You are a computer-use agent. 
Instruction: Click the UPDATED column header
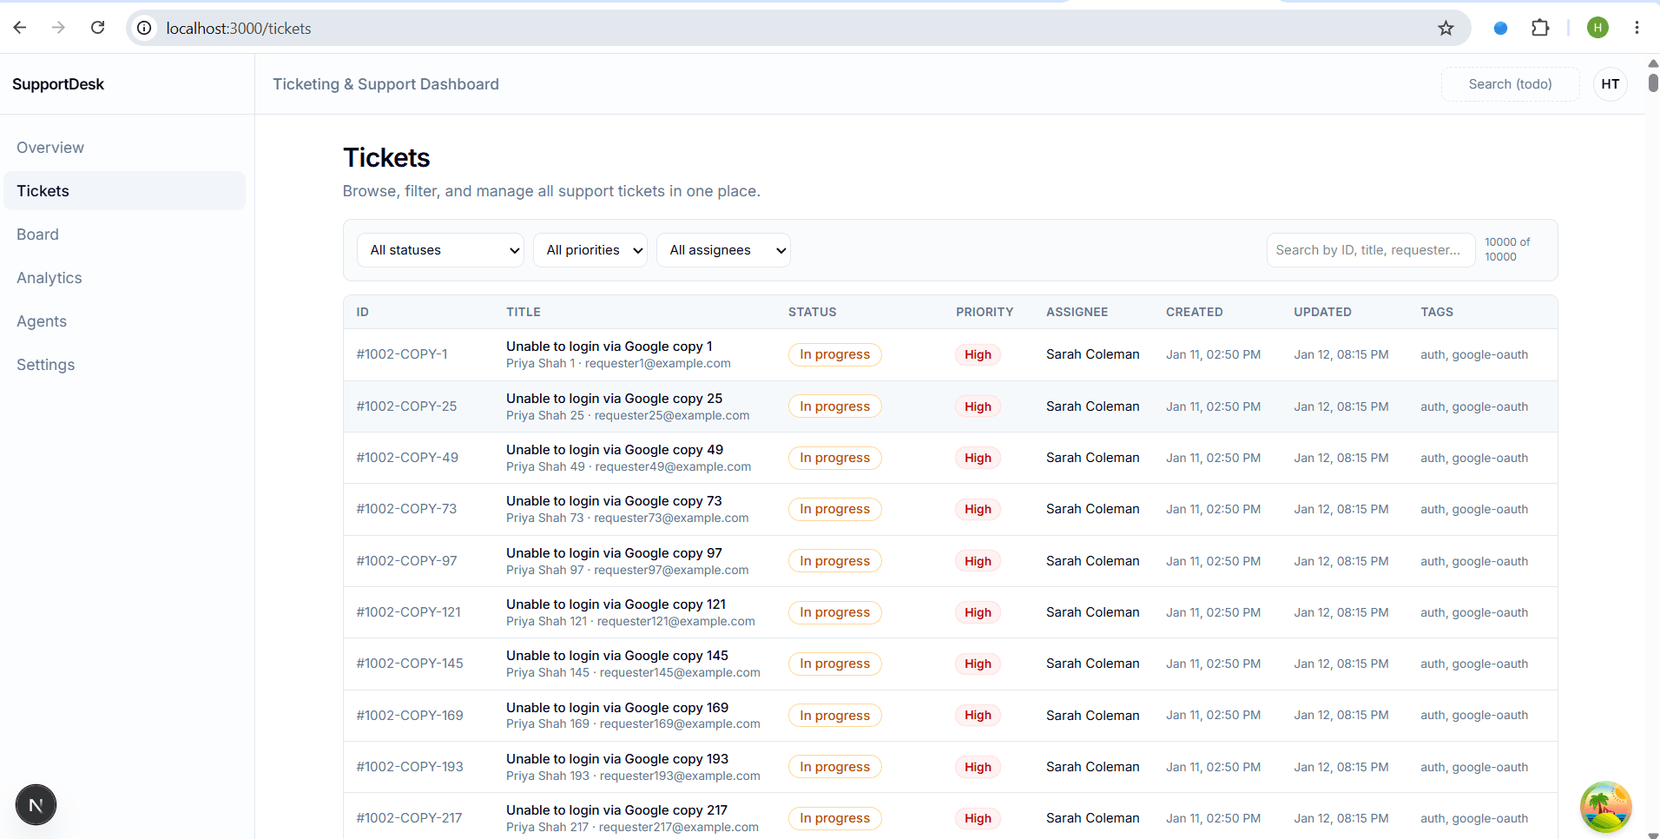pyautogui.click(x=1322, y=312)
